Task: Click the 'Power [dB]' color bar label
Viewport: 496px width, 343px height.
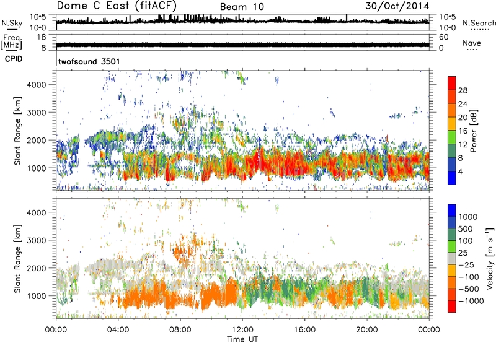Action: [473, 131]
